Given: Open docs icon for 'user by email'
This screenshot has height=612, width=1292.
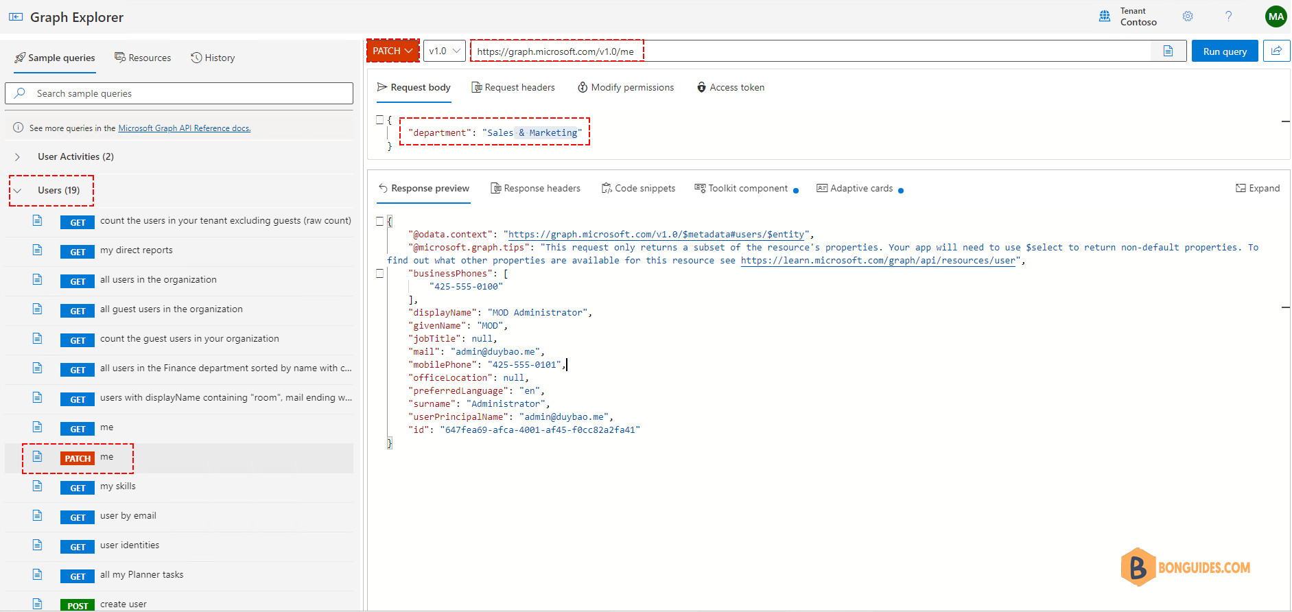Looking at the screenshot, I should (38, 516).
